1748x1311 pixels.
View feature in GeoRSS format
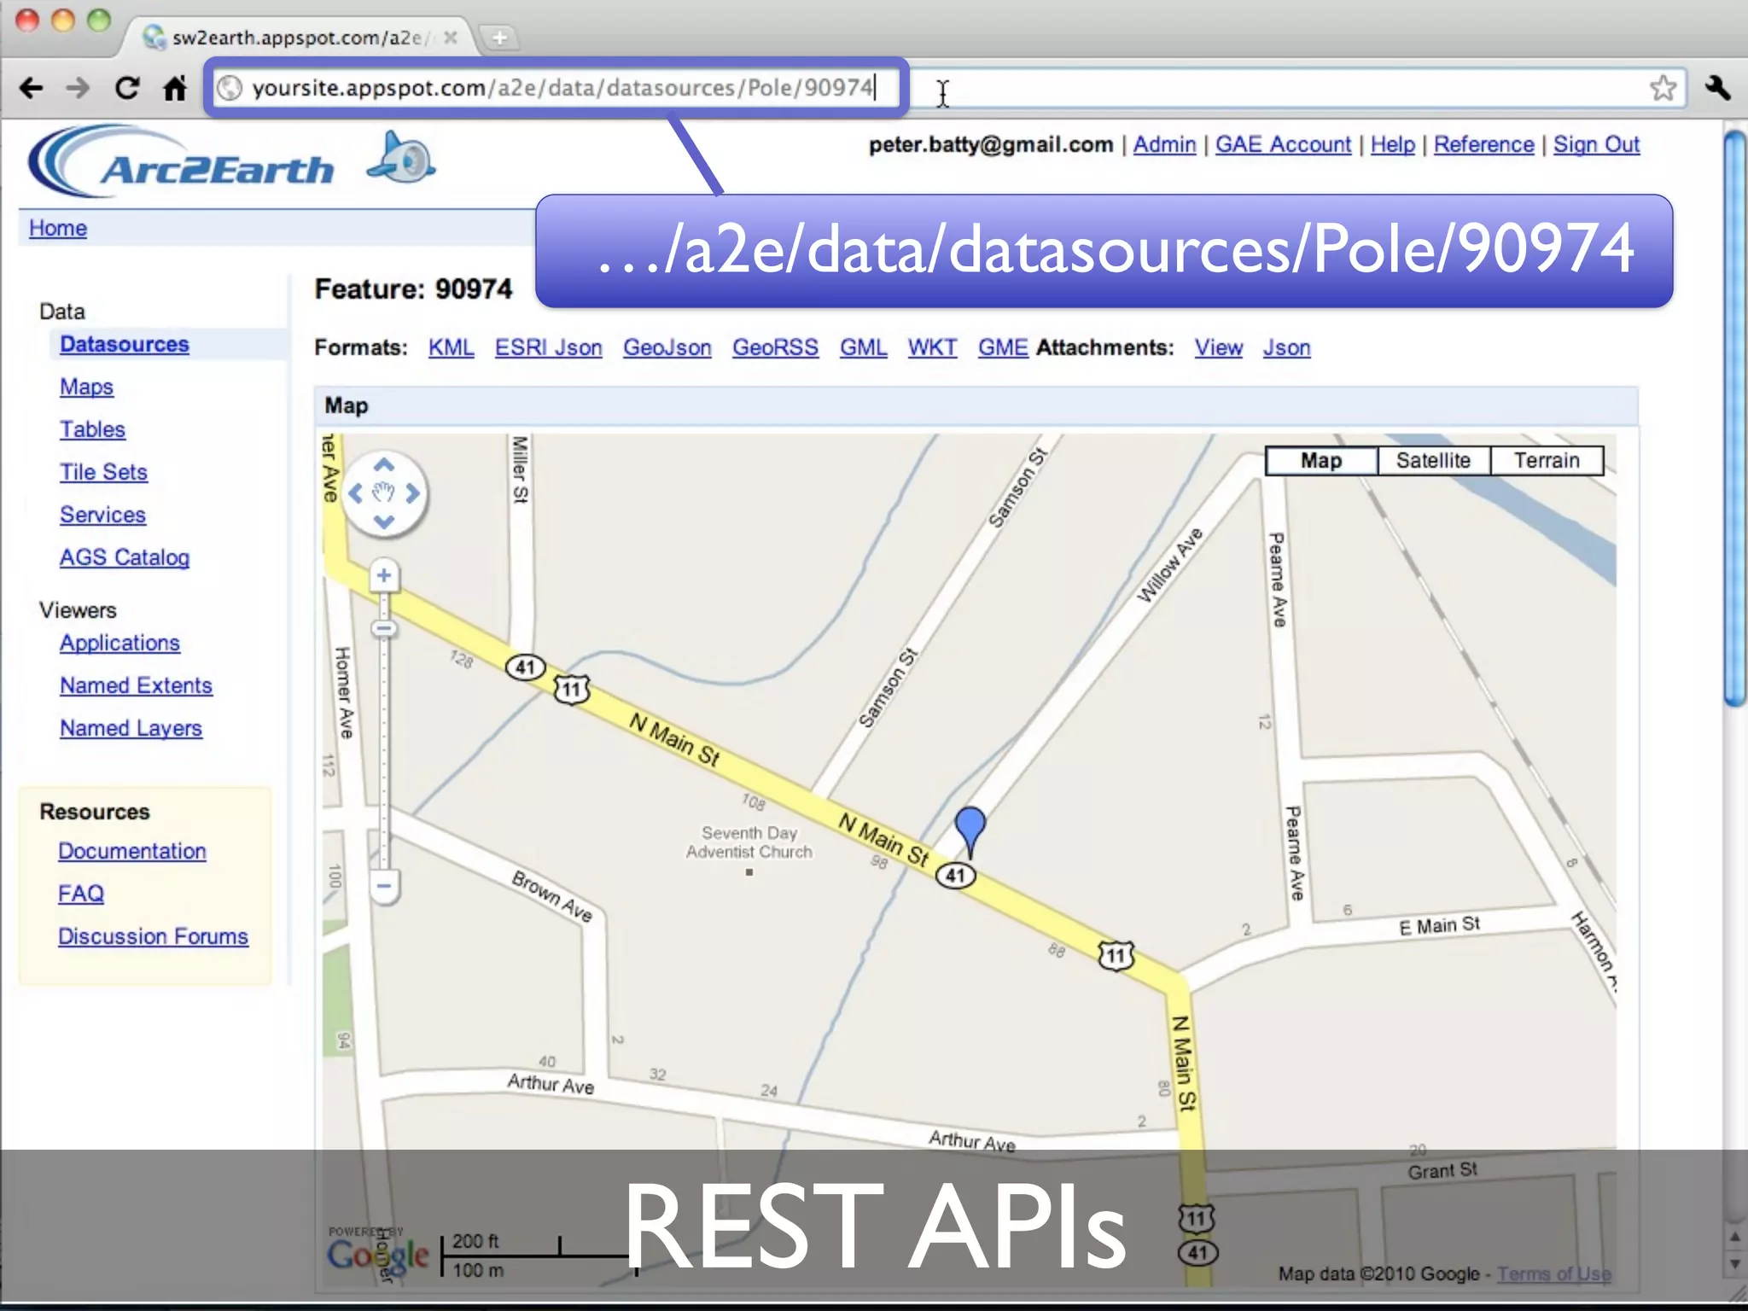(775, 348)
